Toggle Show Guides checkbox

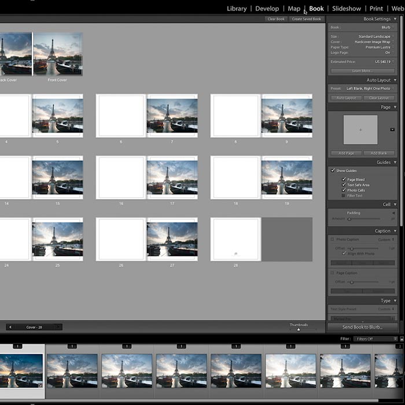click(333, 171)
